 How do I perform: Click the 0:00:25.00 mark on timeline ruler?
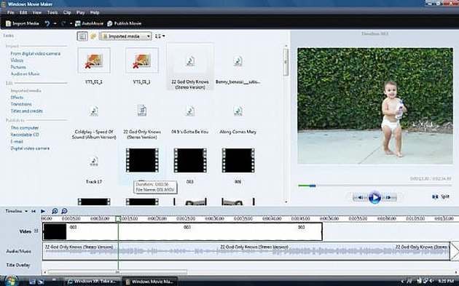pos(186,219)
